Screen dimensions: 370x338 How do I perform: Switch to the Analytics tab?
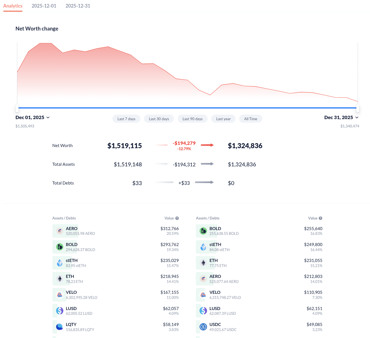pyautogui.click(x=13, y=6)
